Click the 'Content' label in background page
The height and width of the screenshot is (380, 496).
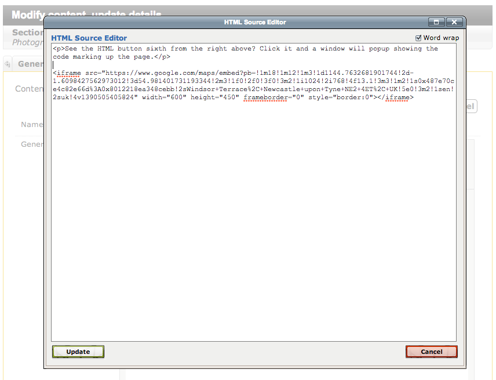pos(29,89)
